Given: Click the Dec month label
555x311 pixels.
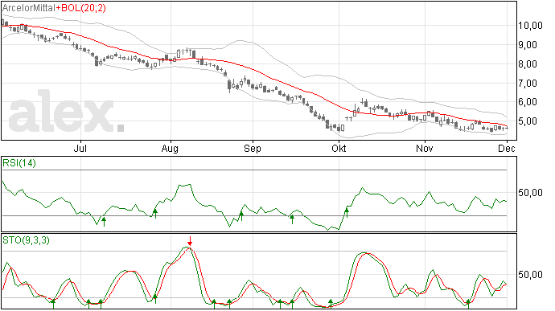Looking at the screenshot, I should [x=507, y=148].
